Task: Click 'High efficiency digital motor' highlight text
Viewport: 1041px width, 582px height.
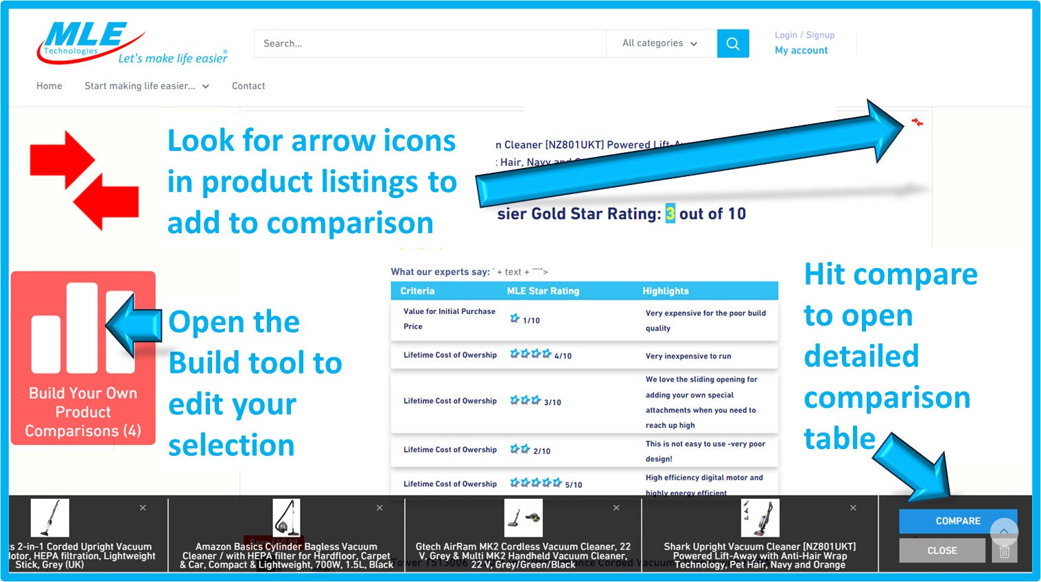Action: (x=704, y=485)
